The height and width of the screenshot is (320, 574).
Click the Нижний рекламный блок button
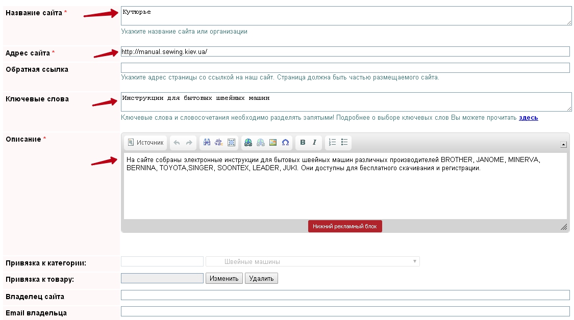click(x=345, y=226)
